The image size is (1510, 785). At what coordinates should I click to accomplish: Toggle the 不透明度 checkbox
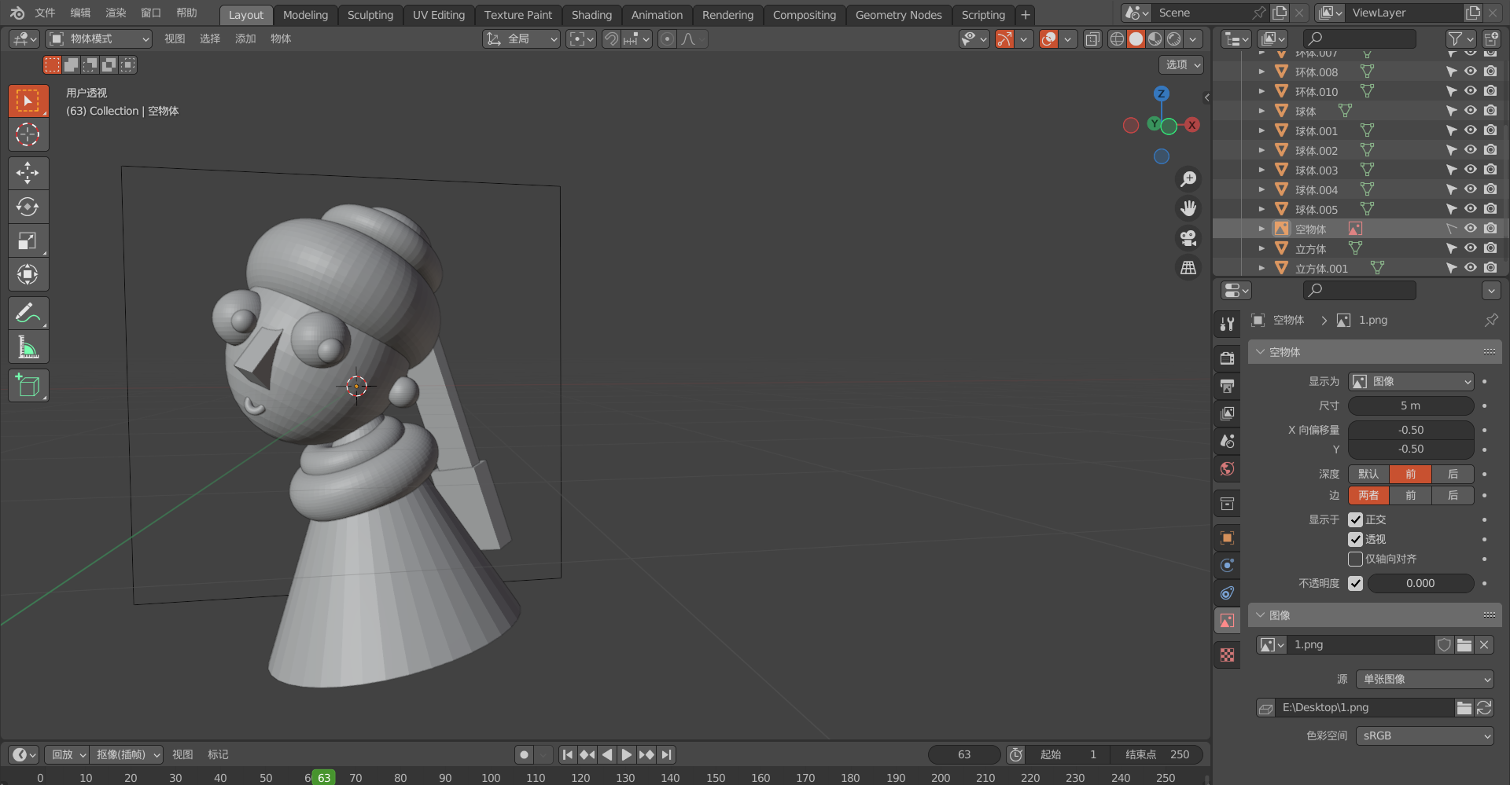coord(1355,583)
